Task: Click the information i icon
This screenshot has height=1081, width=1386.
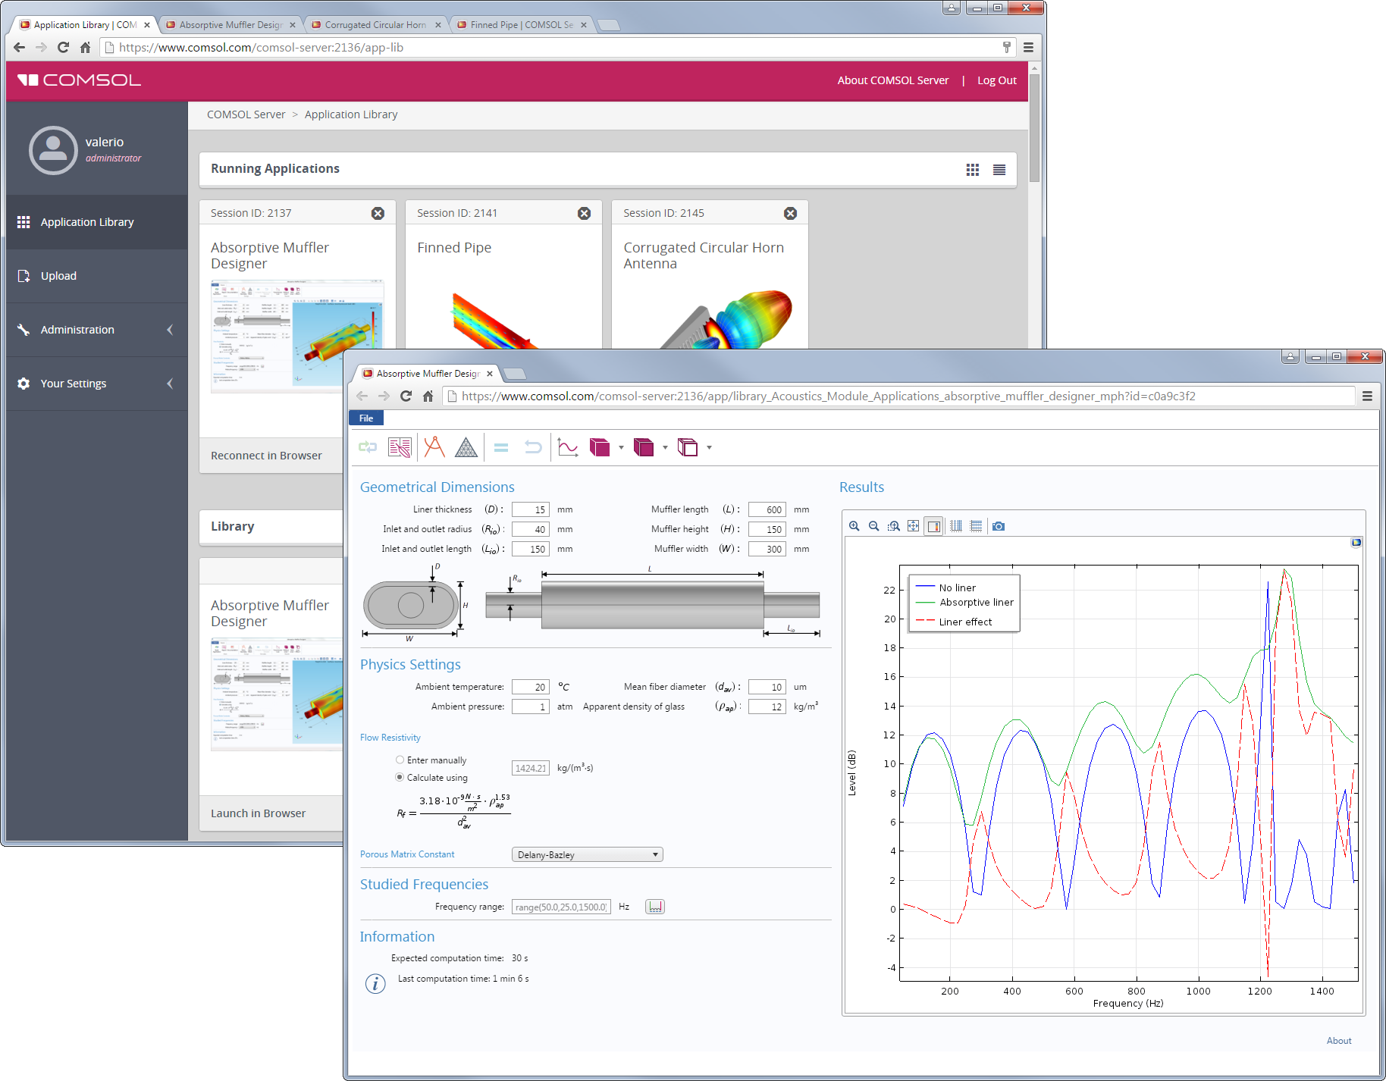Action: tap(375, 983)
